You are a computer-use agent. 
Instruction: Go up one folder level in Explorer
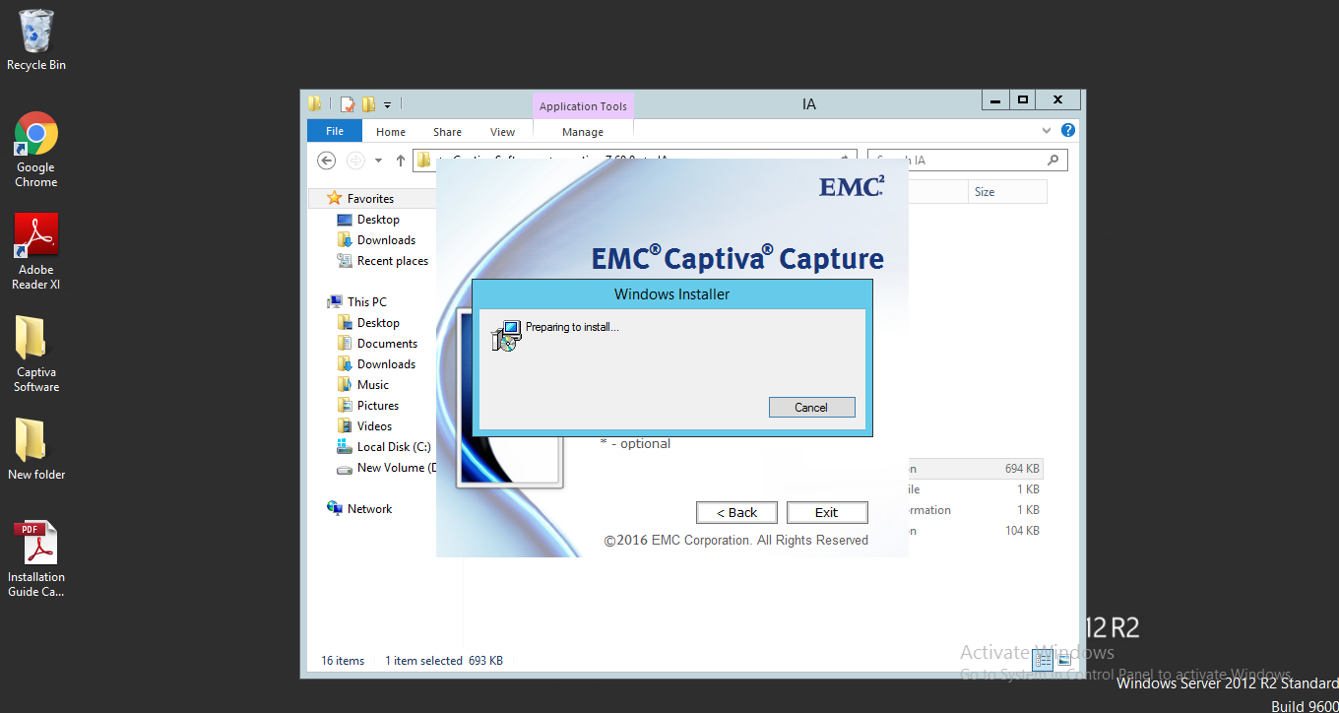(x=401, y=161)
